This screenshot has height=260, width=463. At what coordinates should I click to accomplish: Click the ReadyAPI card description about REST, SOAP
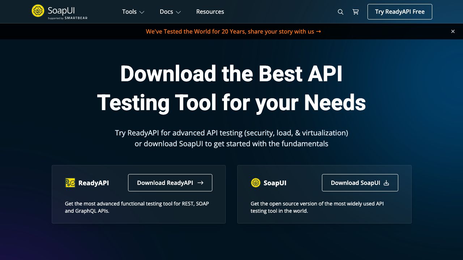(137, 207)
